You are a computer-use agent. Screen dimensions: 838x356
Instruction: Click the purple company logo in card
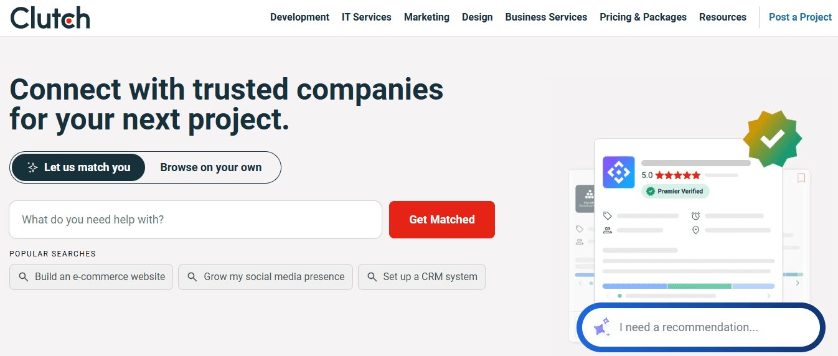pos(619,172)
